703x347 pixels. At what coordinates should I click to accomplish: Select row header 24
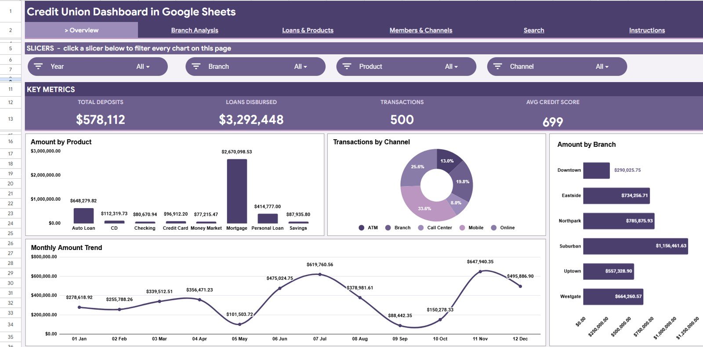[x=11, y=224]
